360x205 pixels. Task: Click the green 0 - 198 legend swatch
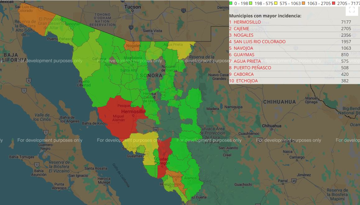[231, 3]
